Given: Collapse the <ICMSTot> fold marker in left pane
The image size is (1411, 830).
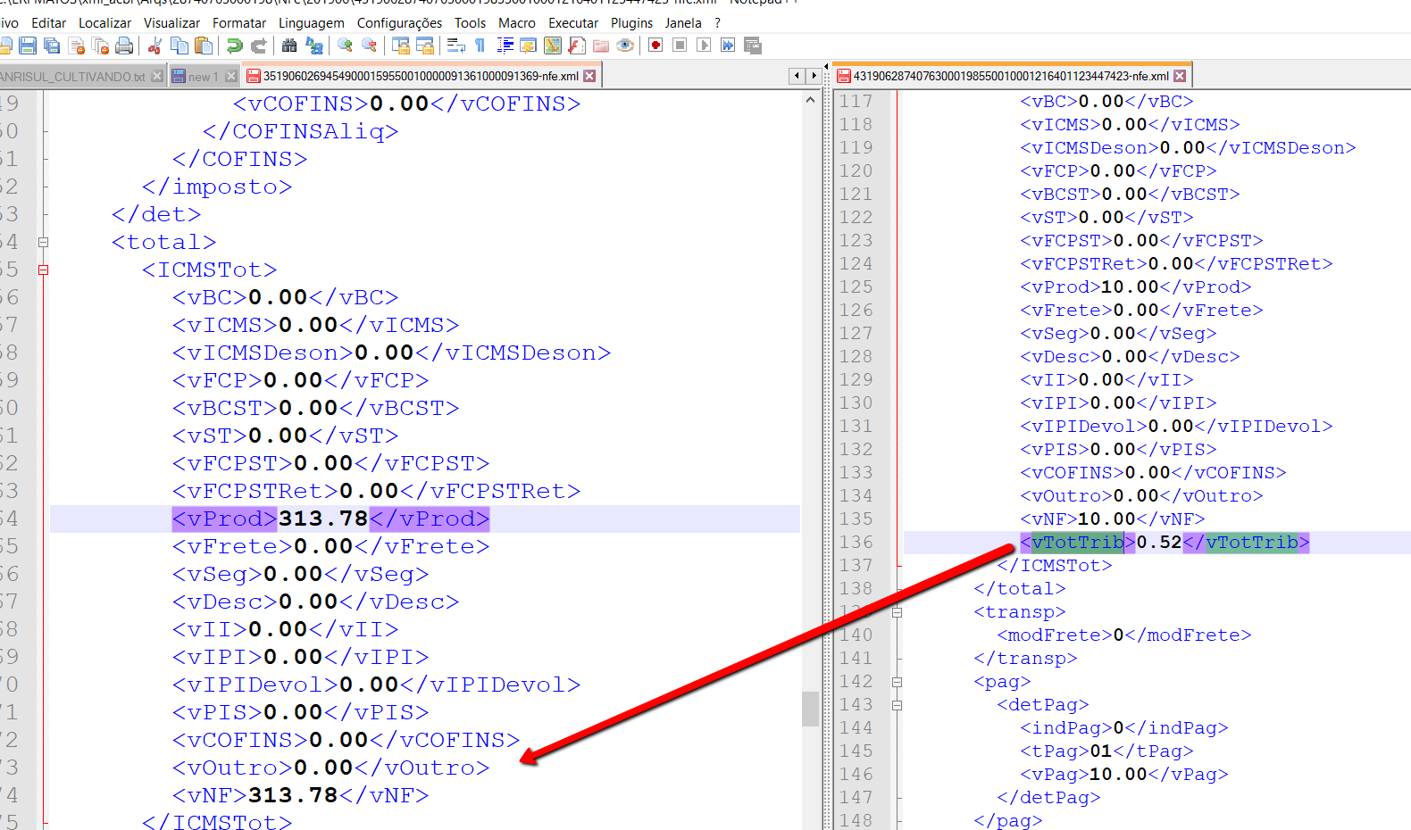Looking at the screenshot, I should 43,270.
